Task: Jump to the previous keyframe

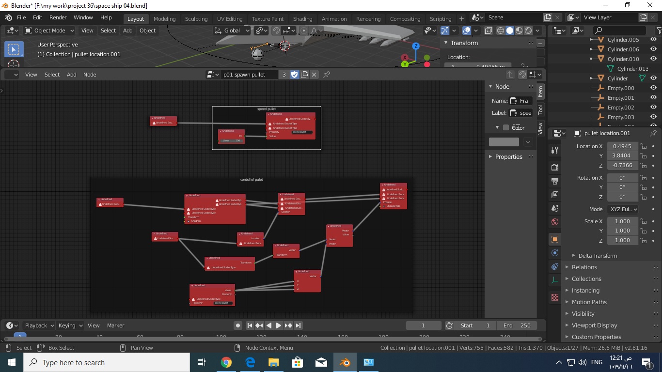Action: [259, 325]
